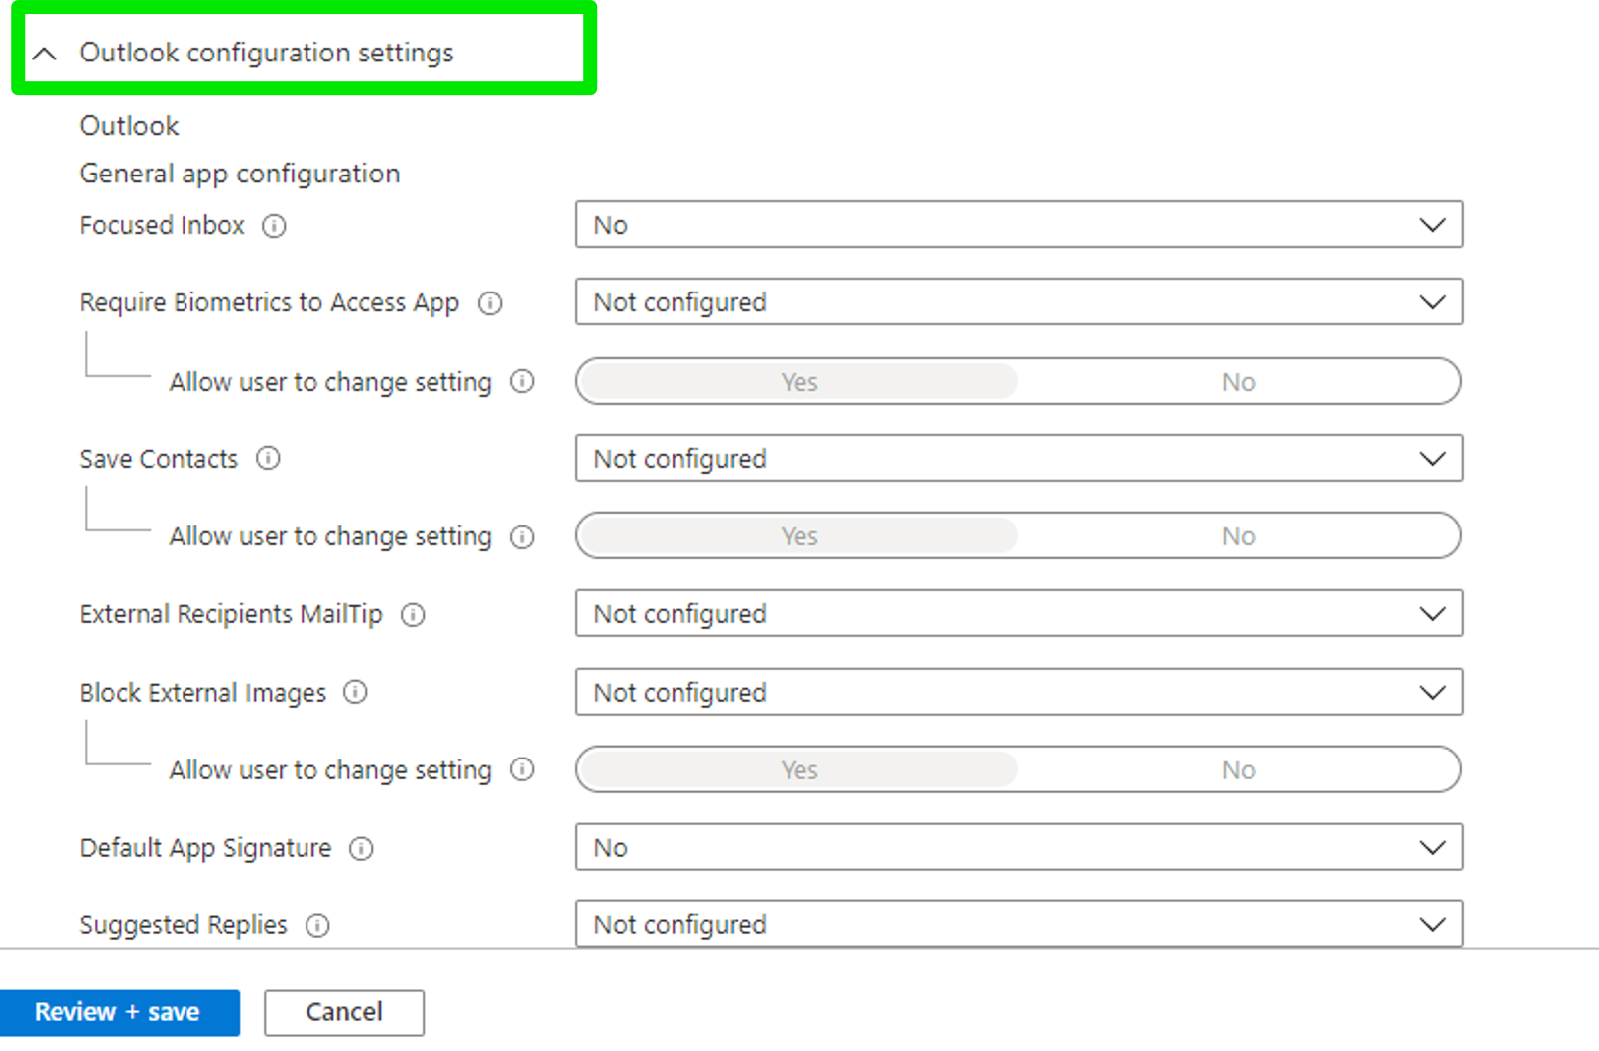Open the Block External Images dropdown

[1019, 692]
